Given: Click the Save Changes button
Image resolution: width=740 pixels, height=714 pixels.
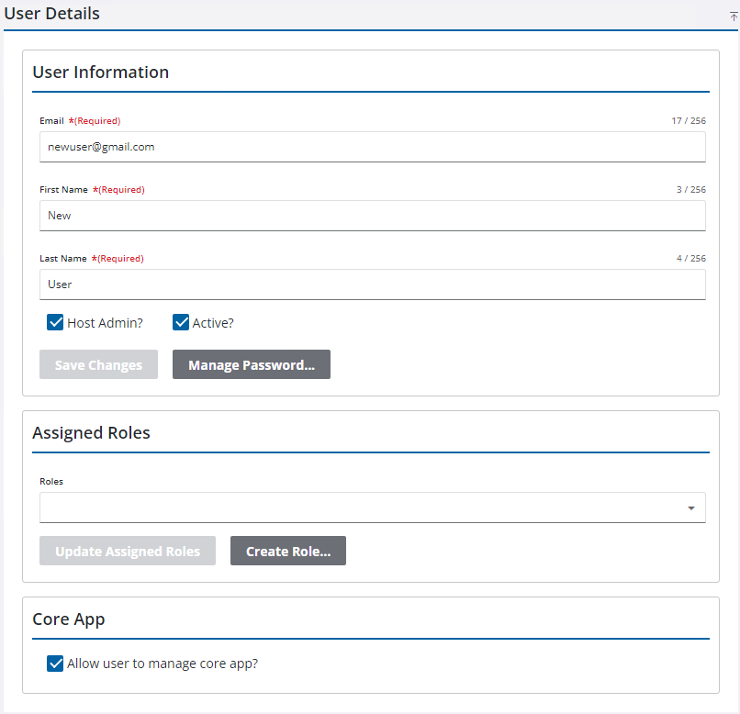Looking at the screenshot, I should [98, 365].
